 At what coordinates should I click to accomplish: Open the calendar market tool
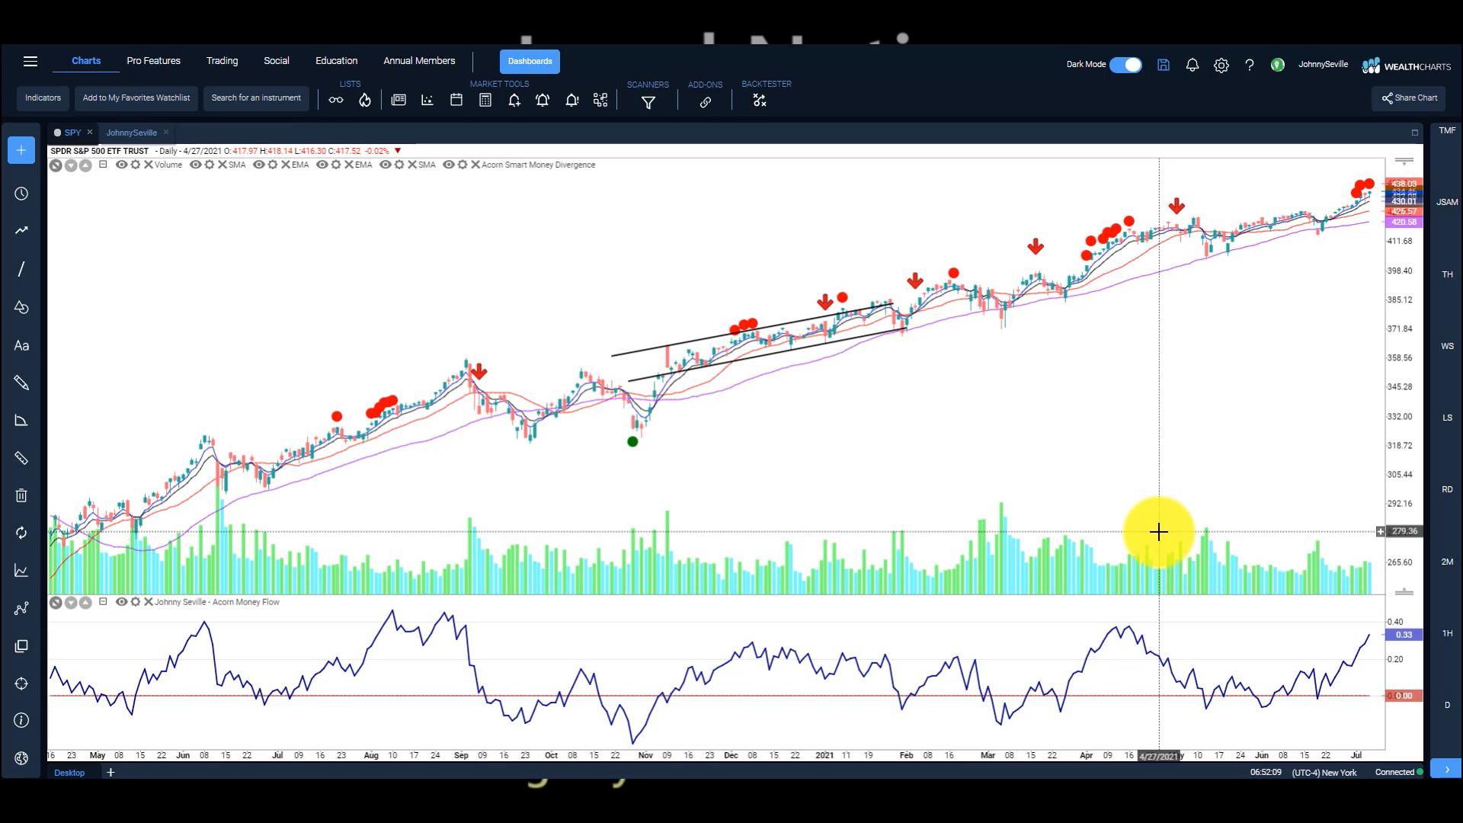click(x=456, y=100)
